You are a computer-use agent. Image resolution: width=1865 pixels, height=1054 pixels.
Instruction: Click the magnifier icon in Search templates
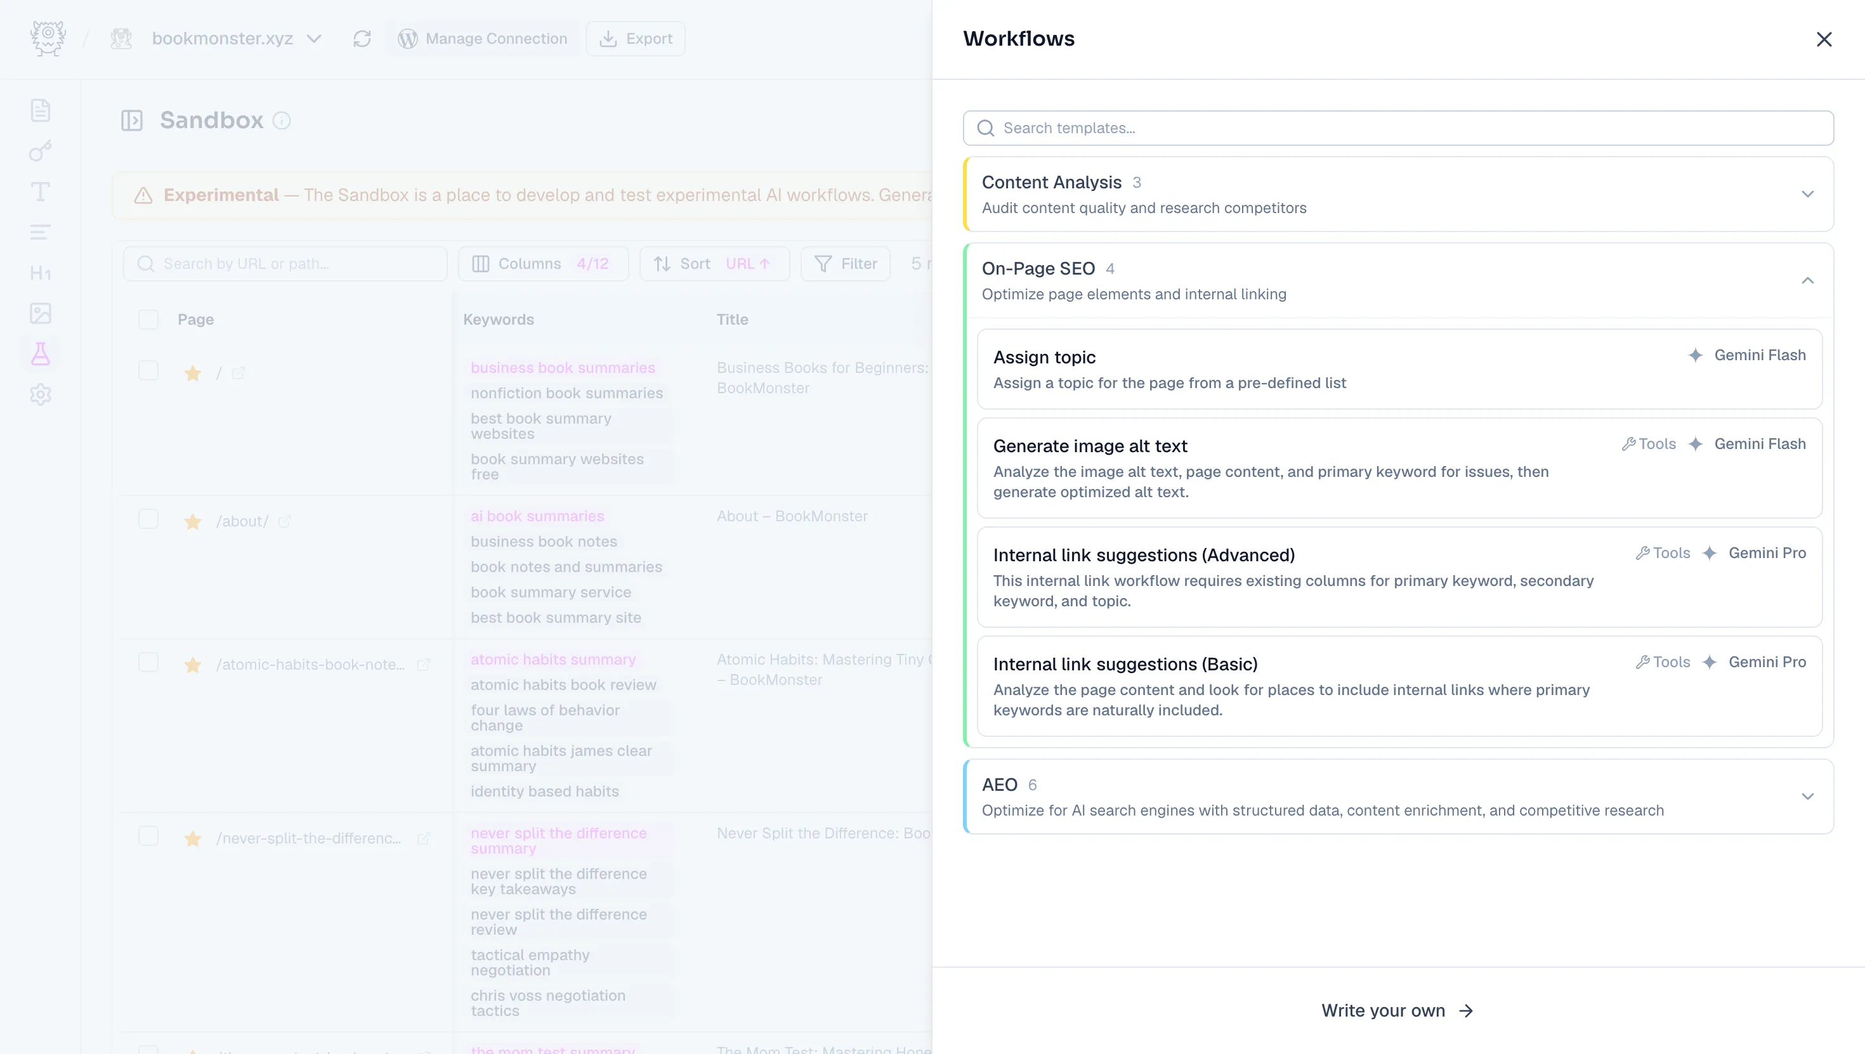pyautogui.click(x=985, y=128)
